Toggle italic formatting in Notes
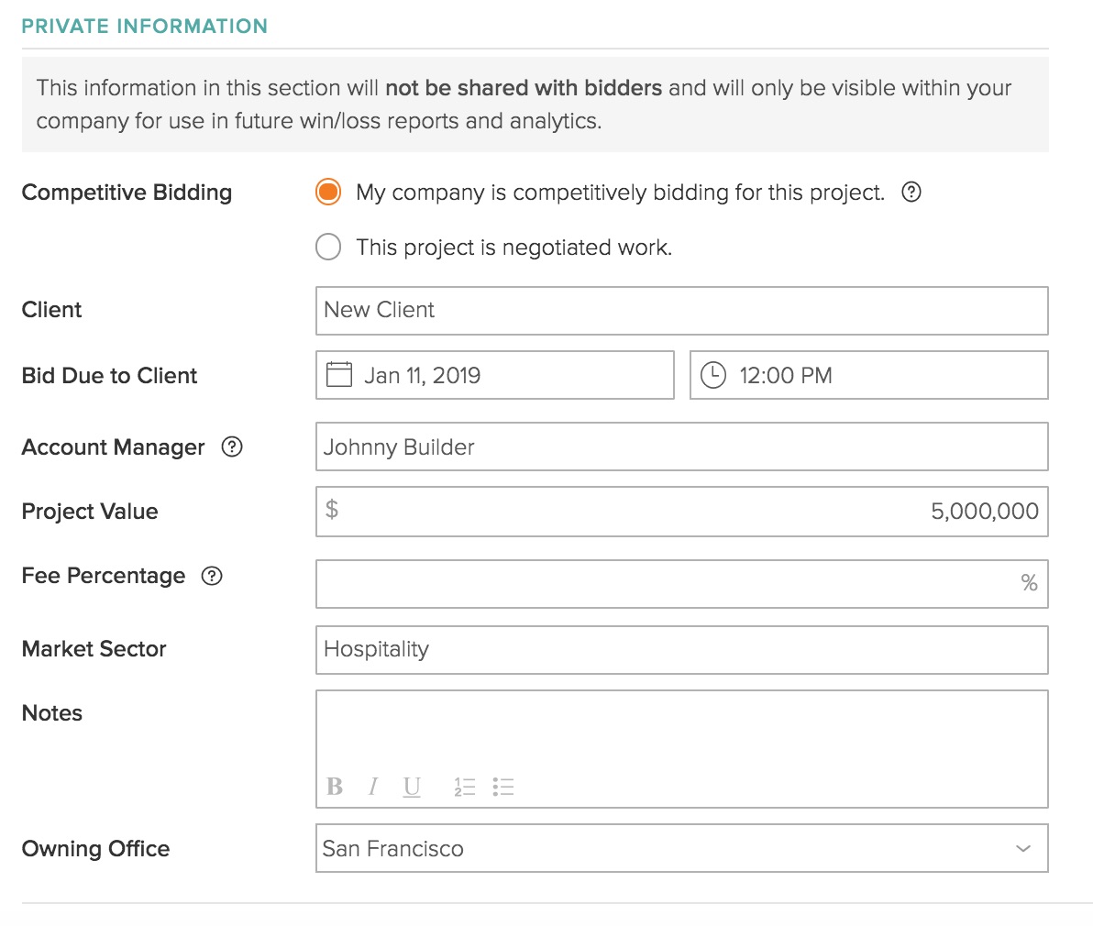Screen dimensions: 1093x926 [x=373, y=787]
